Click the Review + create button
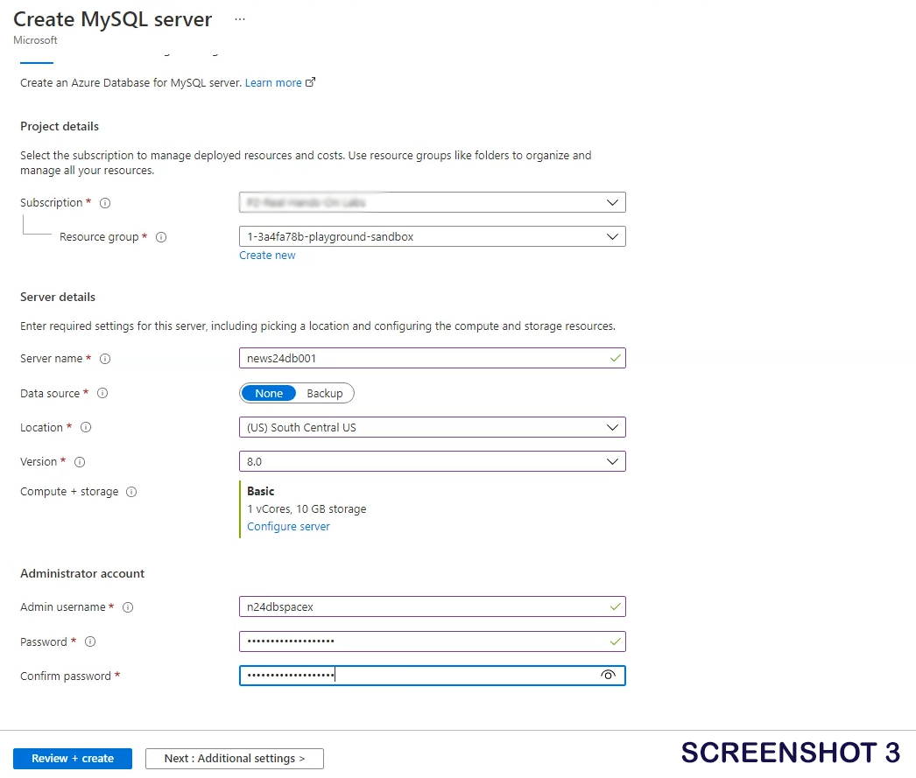 tap(73, 759)
